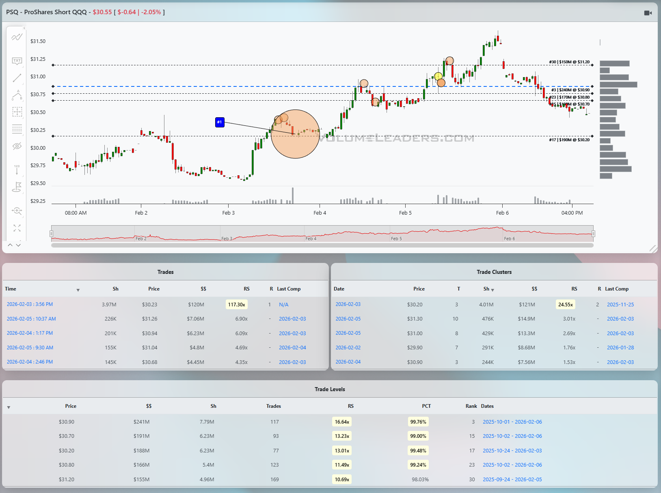The image size is (661, 493).
Task: Click the up chevron below the toolbar
Action: 10,245
